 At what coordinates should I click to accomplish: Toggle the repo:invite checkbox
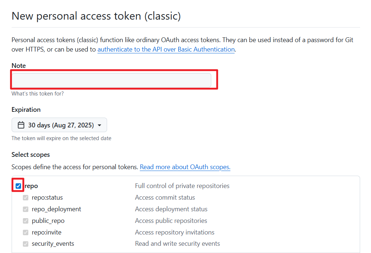25,232
